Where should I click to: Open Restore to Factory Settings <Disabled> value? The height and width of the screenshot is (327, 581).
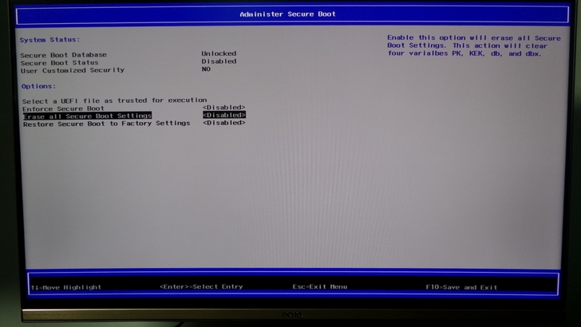coord(223,123)
